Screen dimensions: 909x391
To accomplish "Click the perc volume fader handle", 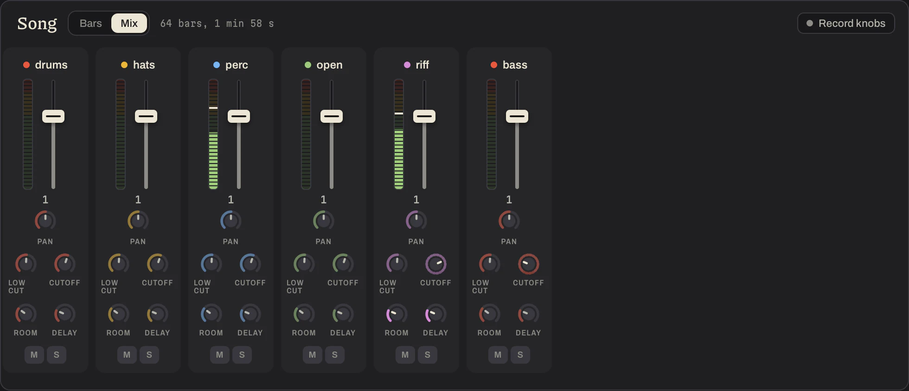I will 239,116.
